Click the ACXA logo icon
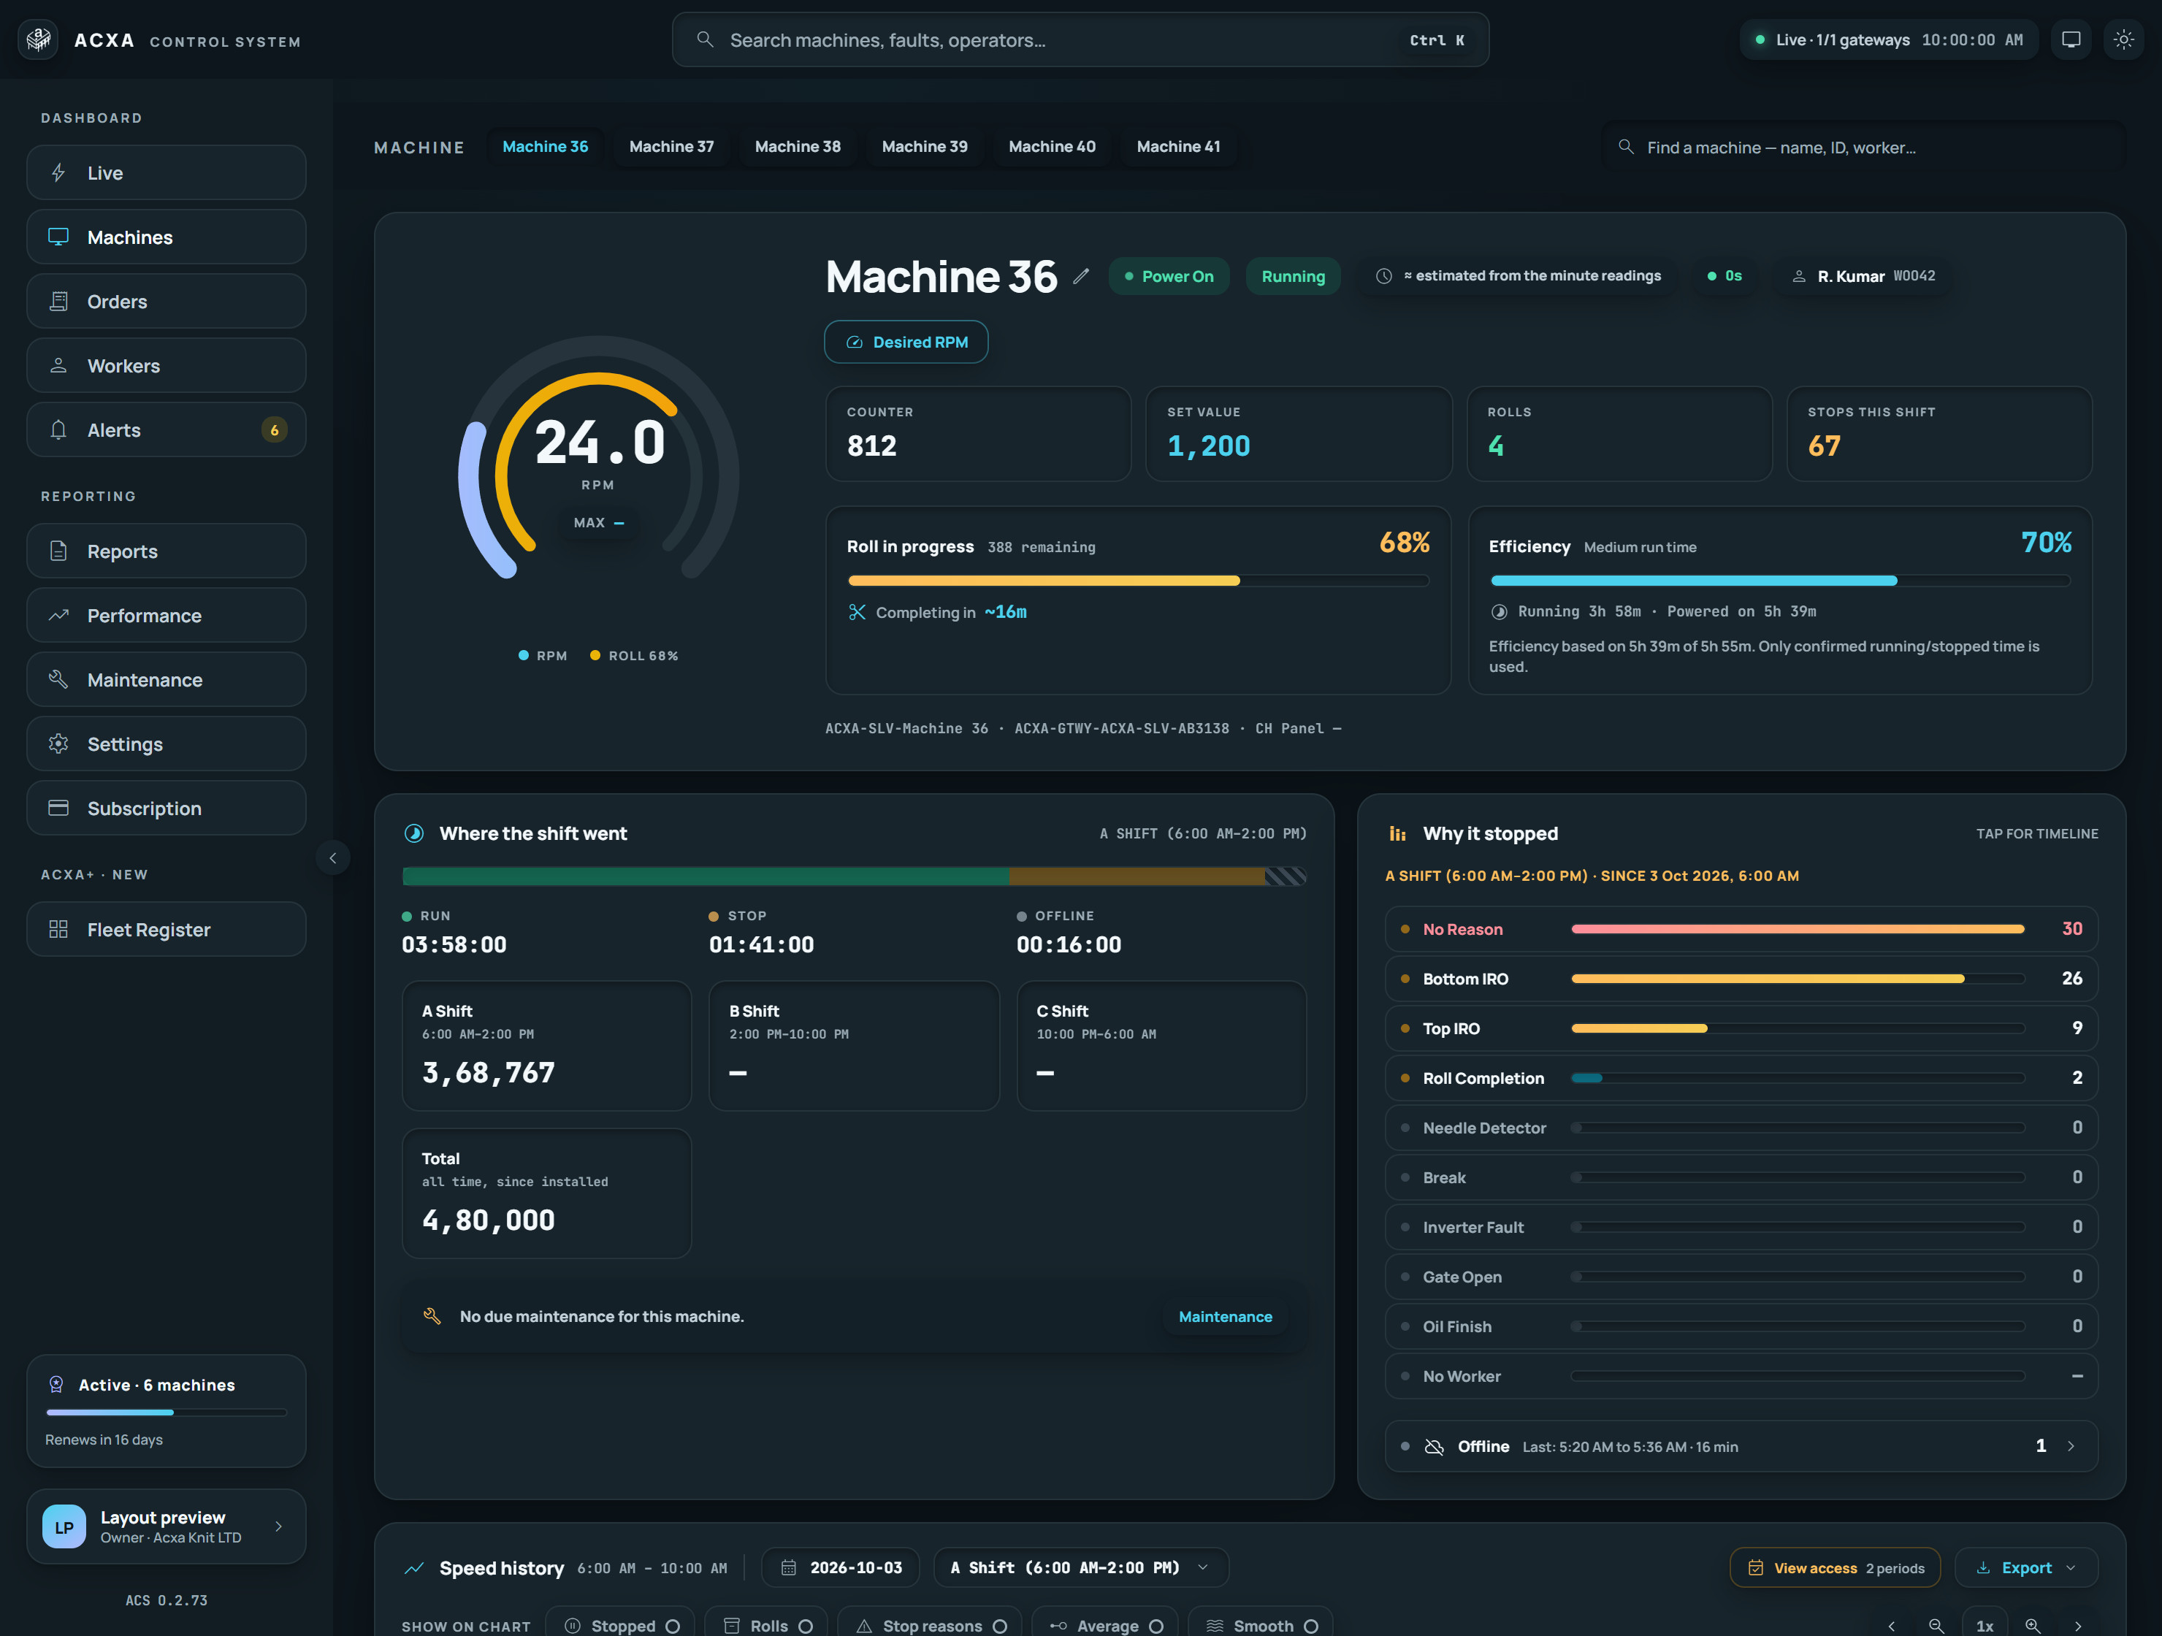The width and height of the screenshot is (2162, 1636). click(38, 40)
